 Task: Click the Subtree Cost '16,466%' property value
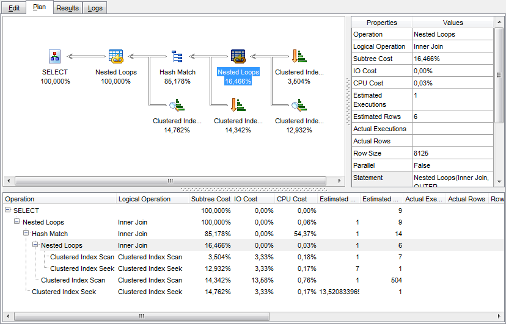coord(453,59)
